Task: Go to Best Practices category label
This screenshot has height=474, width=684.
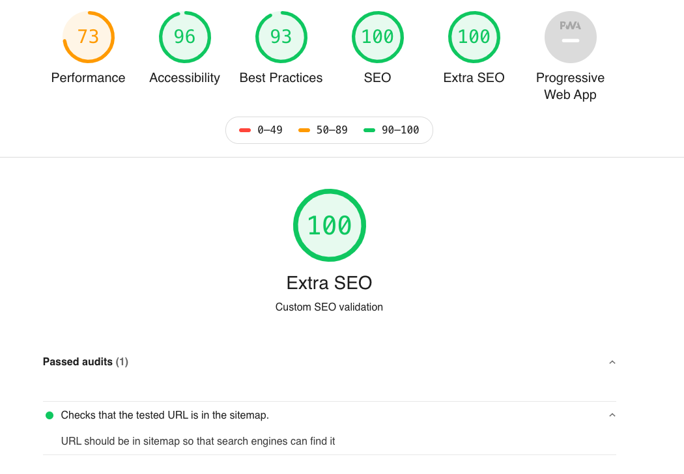Action: point(281,78)
